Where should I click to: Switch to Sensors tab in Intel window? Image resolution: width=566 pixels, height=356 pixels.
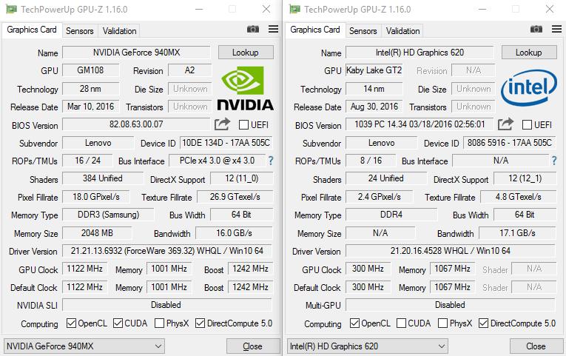tap(363, 31)
